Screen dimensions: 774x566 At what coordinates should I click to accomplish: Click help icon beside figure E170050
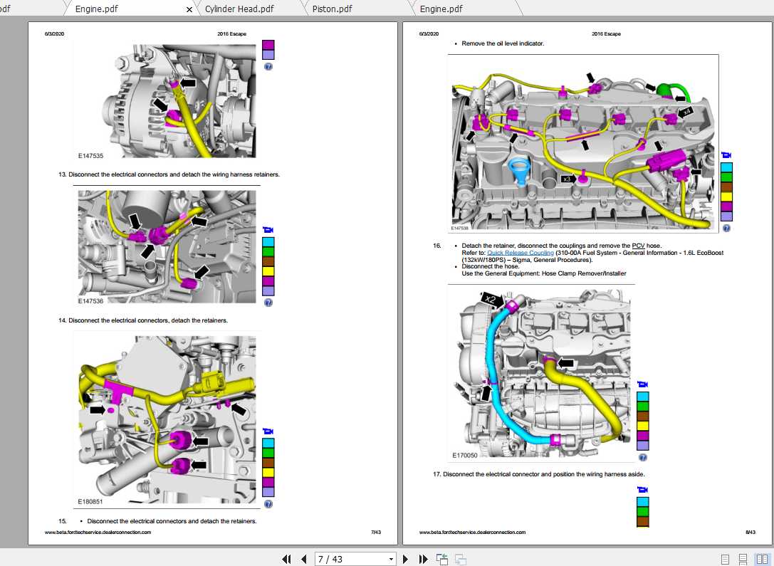point(643,457)
